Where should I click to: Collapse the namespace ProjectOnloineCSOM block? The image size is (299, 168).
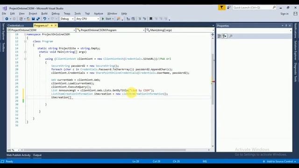point(25,35)
